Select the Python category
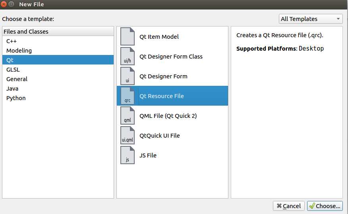 click(x=58, y=98)
